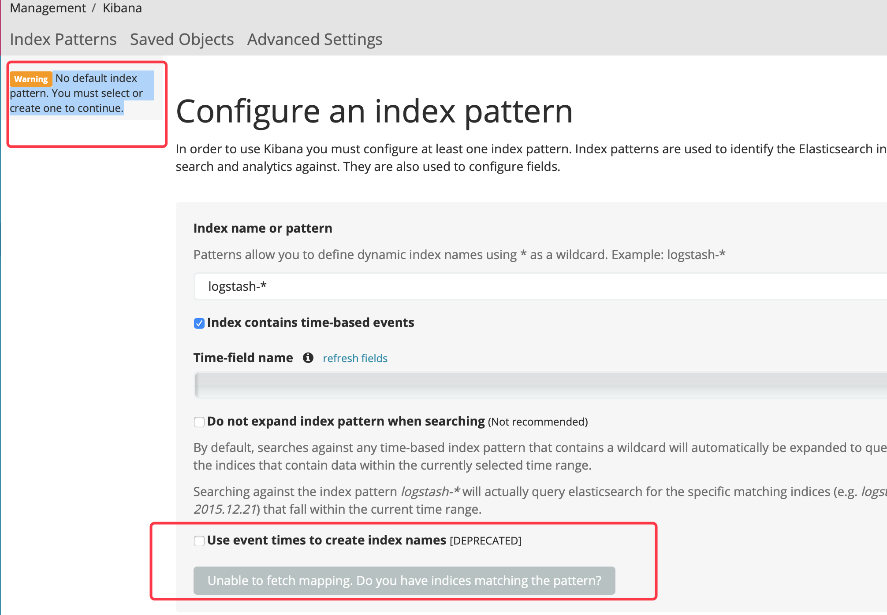Screen dimensions: 887x615
Task: Open the Index Patterns tab
Action: 63,40
